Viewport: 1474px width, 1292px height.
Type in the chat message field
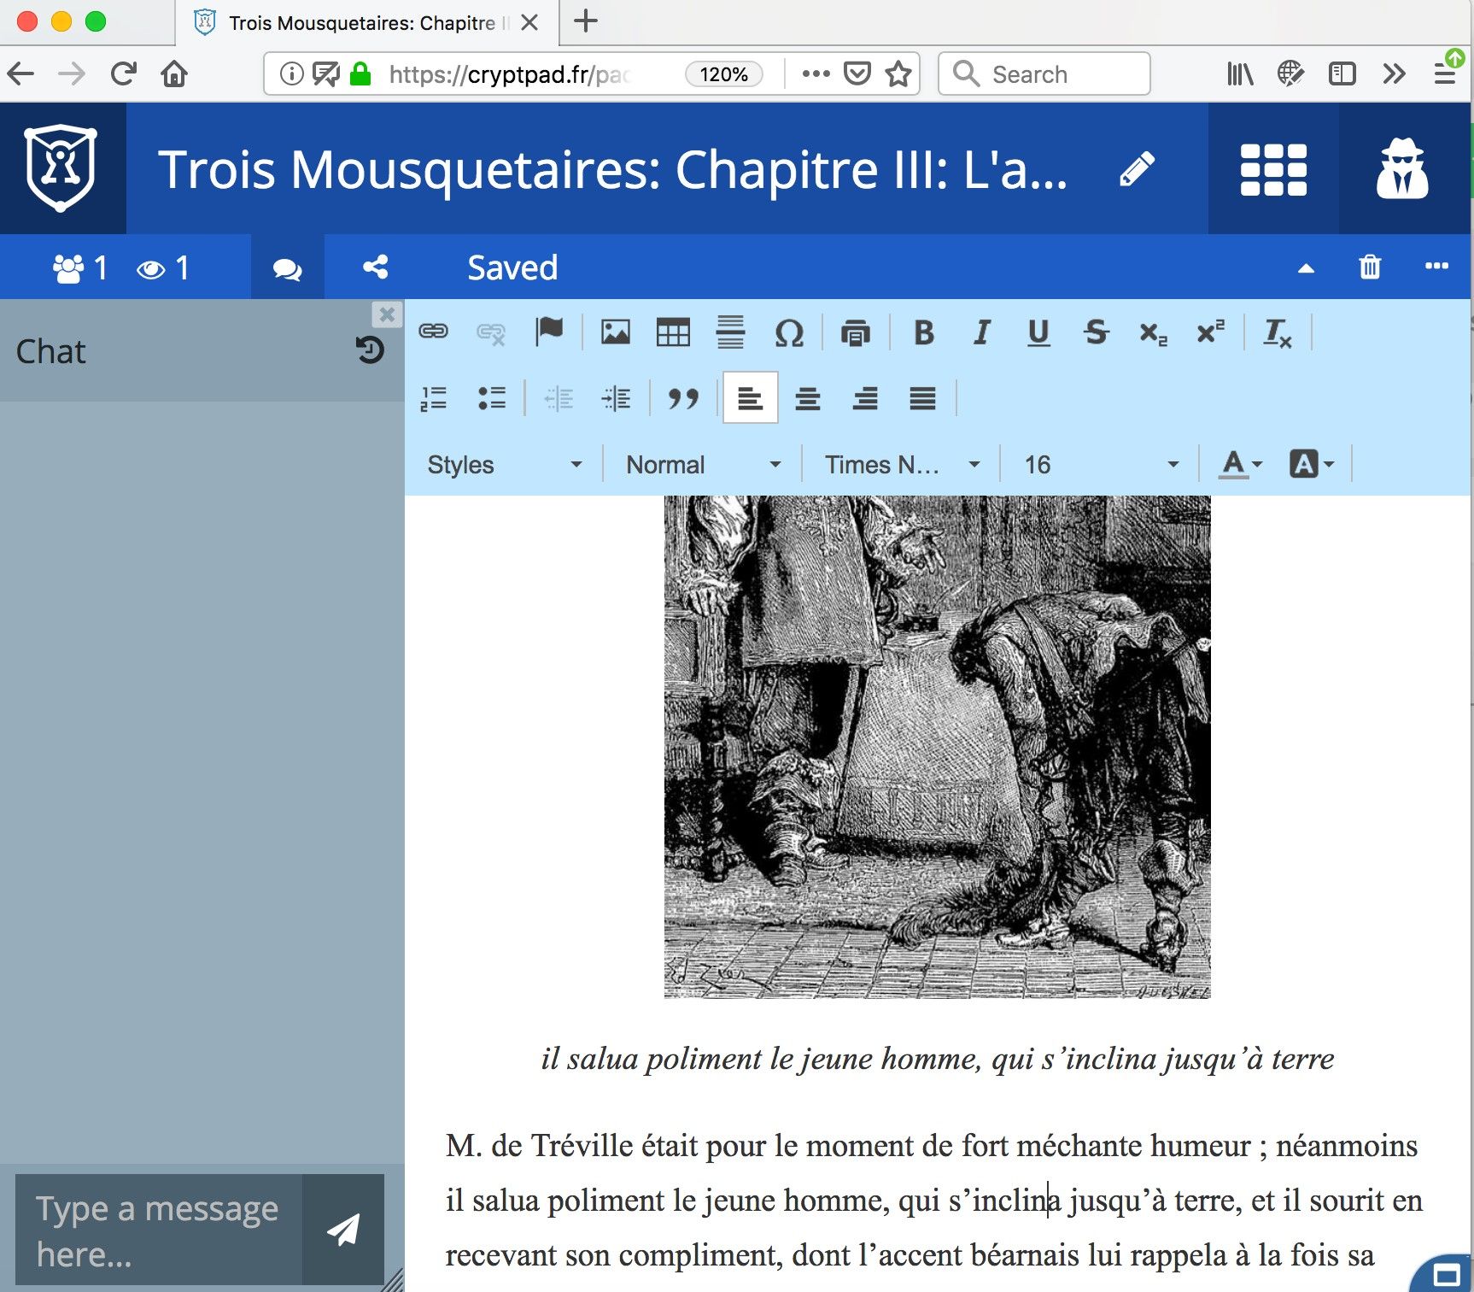pos(159,1230)
